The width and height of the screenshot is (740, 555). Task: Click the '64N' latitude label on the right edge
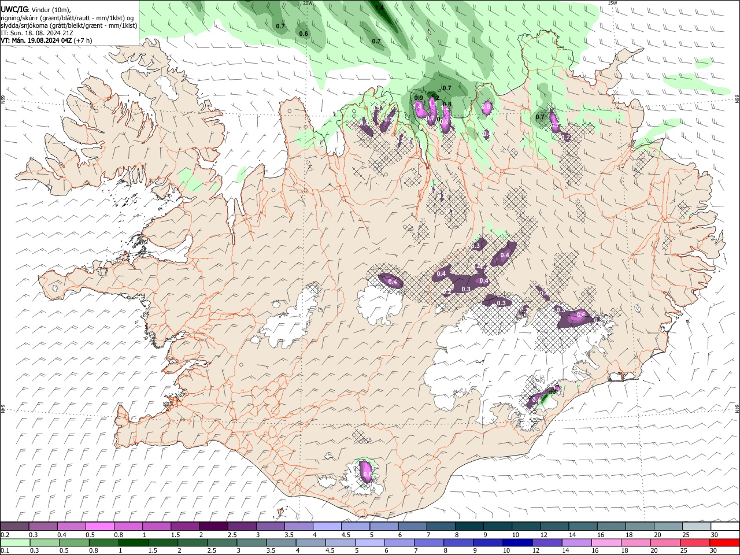pyautogui.click(x=737, y=408)
